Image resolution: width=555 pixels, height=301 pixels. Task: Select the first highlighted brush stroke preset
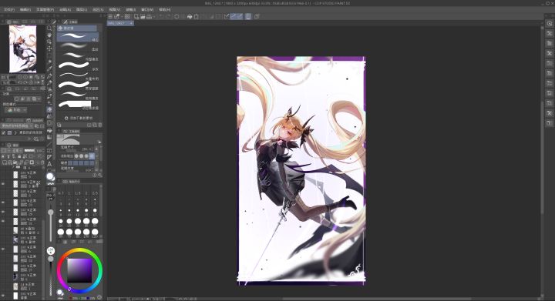click(78, 37)
